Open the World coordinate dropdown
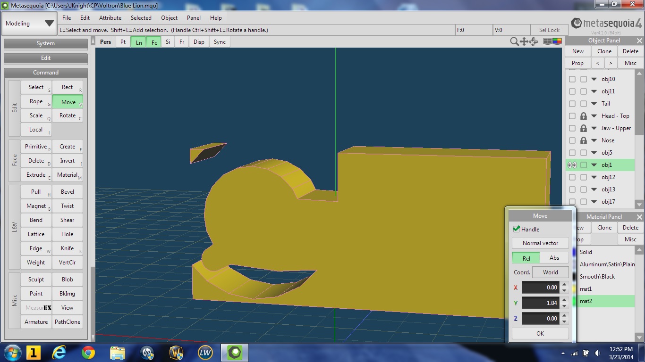The height and width of the screenshot is (362, 645). (550, 272)
